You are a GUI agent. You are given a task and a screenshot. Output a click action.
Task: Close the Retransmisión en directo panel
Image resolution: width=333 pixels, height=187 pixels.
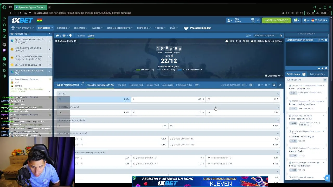[x=326, y=40]
